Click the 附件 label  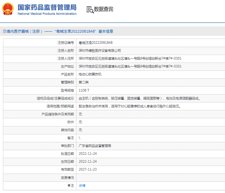point(70,122)
